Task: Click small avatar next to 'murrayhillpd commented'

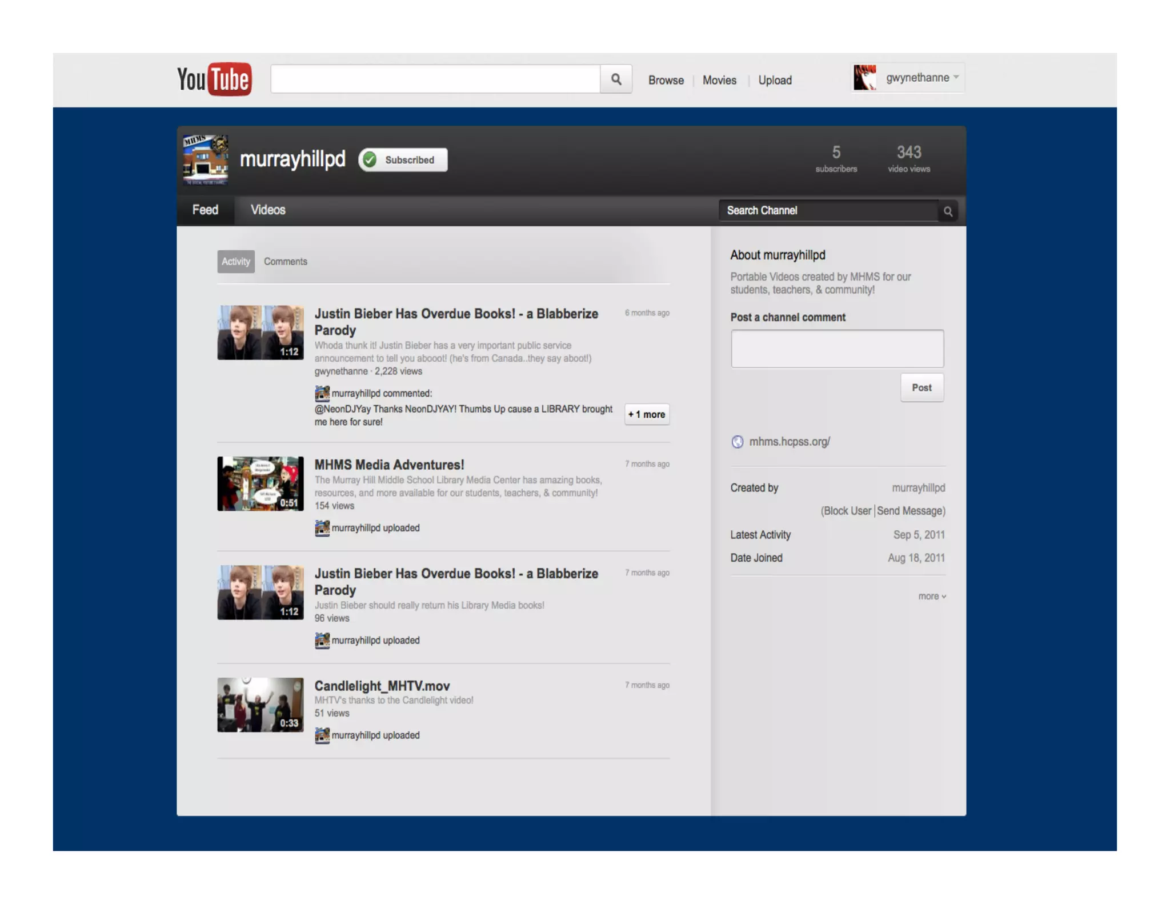Action: (322, 393)
